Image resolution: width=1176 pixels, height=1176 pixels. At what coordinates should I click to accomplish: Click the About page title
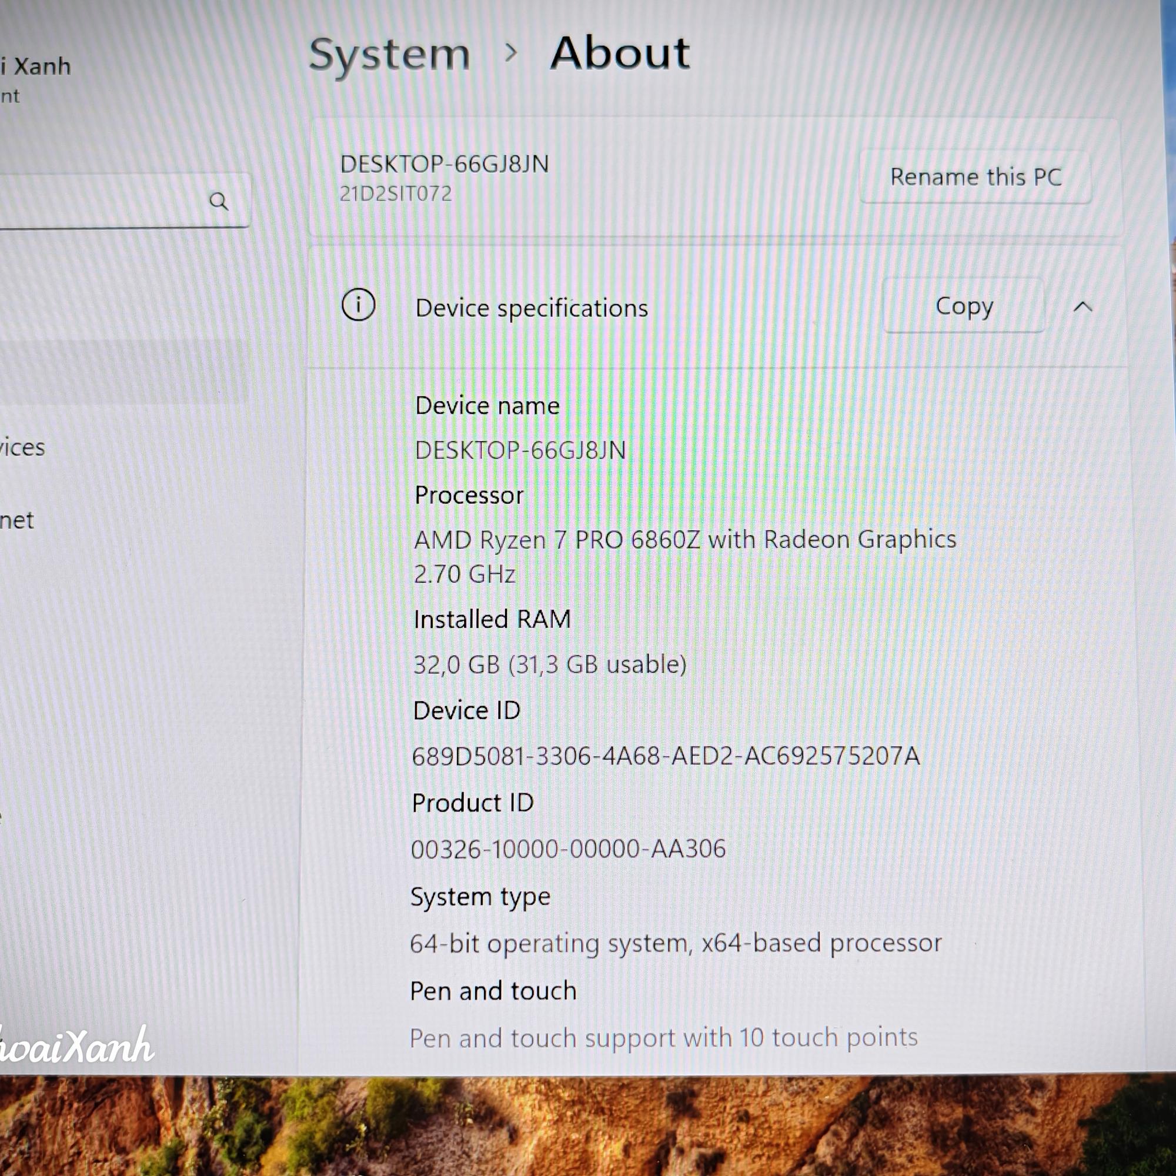click(620, 52)
